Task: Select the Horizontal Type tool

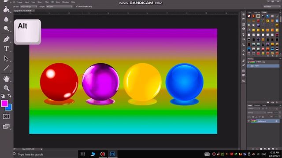Action: pos(6,49)
